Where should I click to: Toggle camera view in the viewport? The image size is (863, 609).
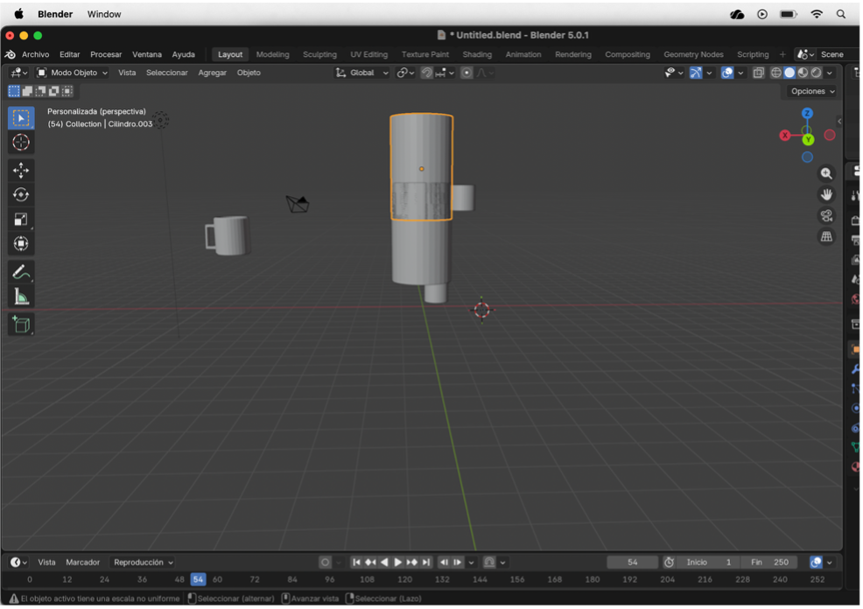coord(826,216)
